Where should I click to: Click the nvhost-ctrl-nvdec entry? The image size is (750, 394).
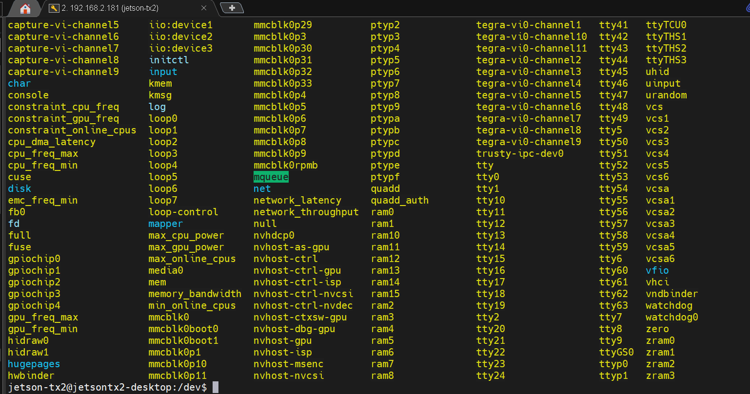pyautogui.click(x=303, y=305)
